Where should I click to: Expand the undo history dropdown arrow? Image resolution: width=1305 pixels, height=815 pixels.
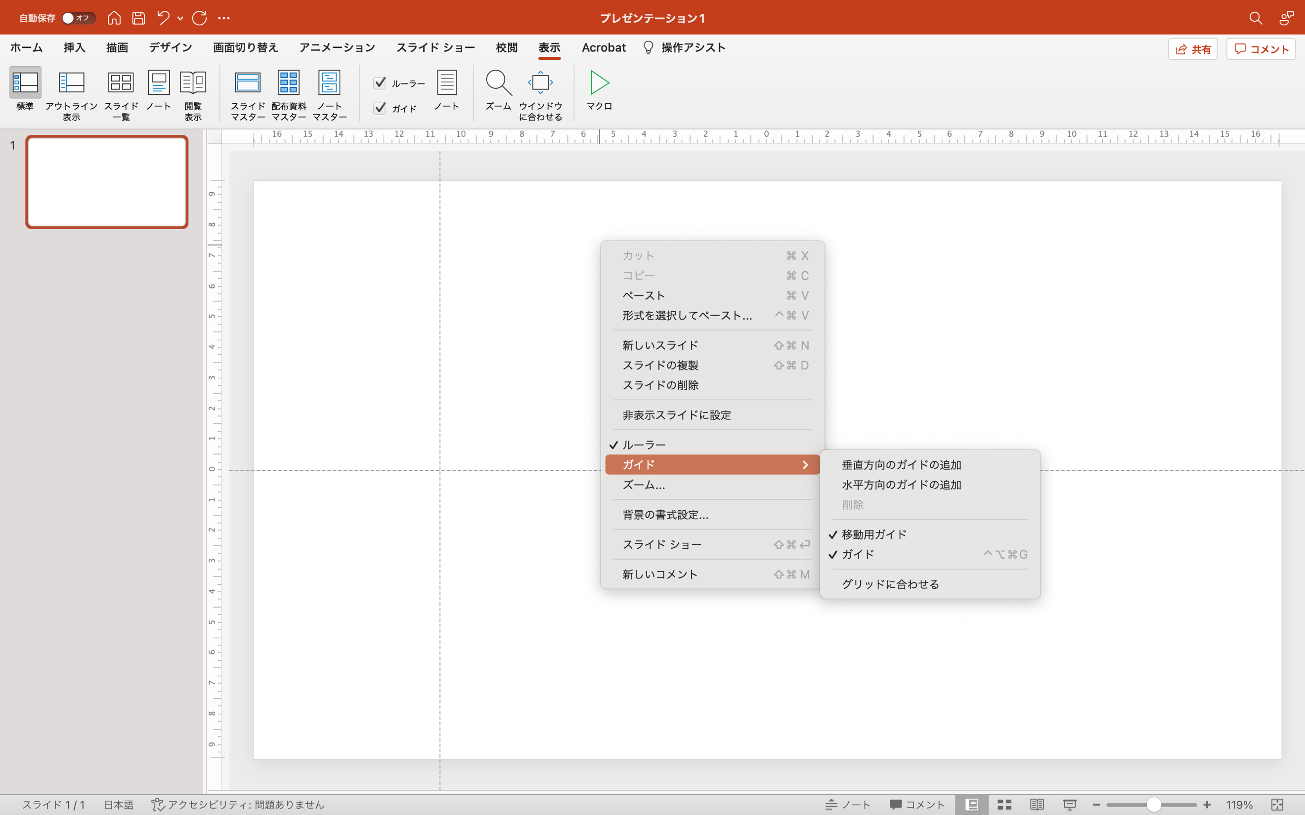[180, 18]
